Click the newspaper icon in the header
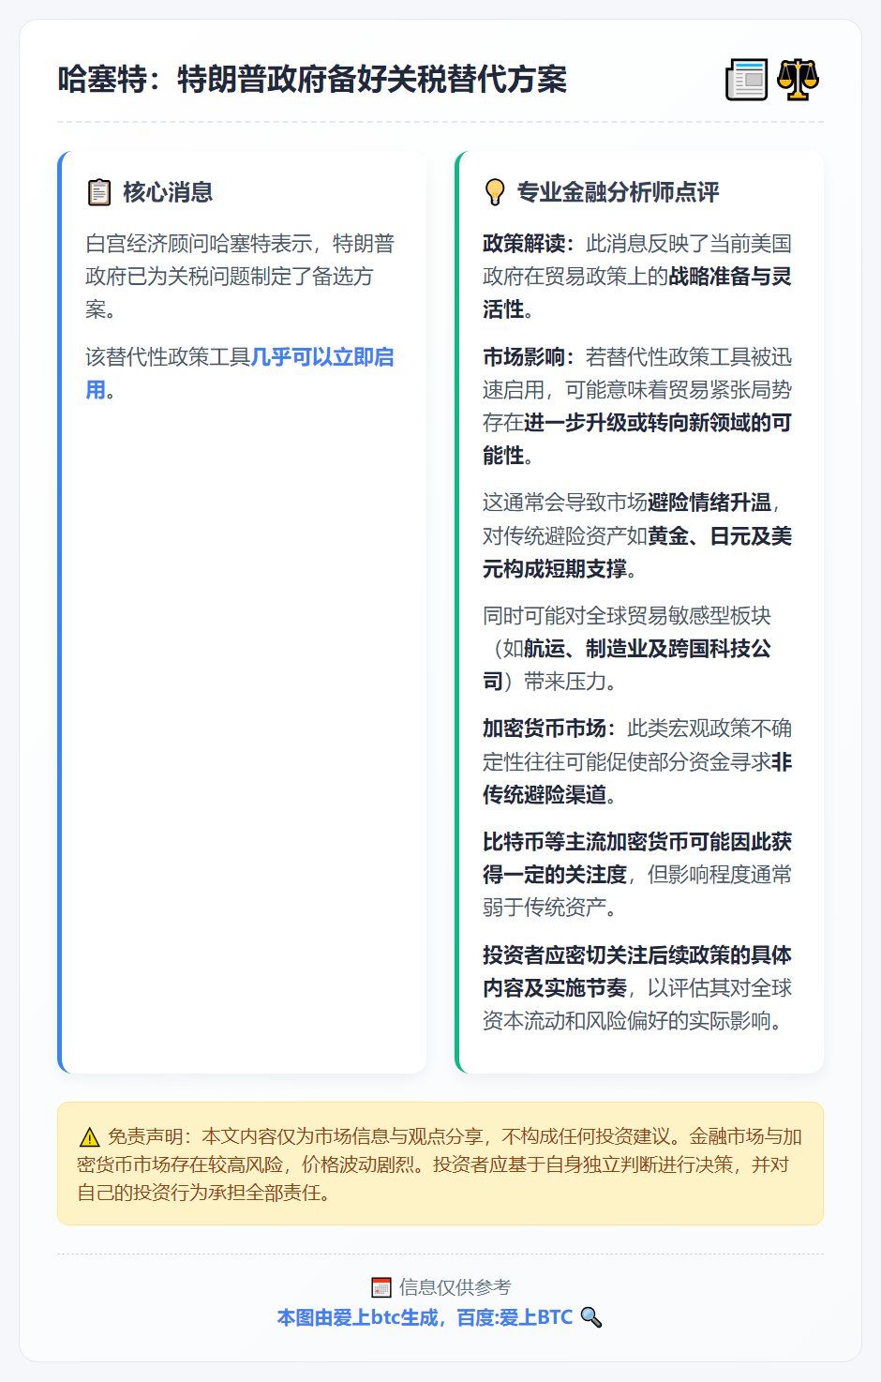This screenshot has height=1382, width=881. tap(747, 80)
